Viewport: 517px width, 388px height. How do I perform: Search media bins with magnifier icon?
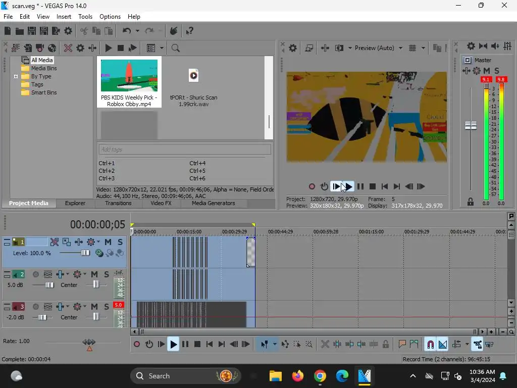point(175,48)
